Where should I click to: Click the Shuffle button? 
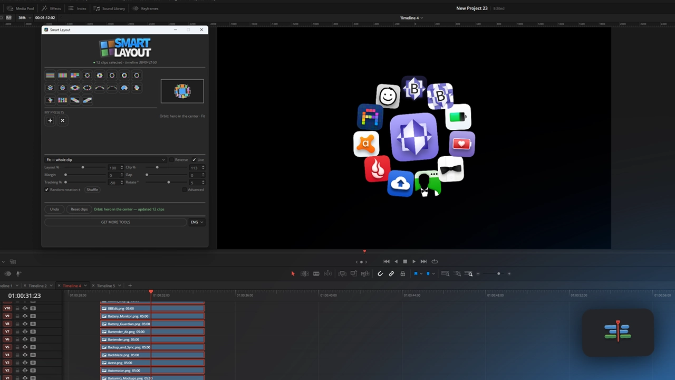(92, 189)
